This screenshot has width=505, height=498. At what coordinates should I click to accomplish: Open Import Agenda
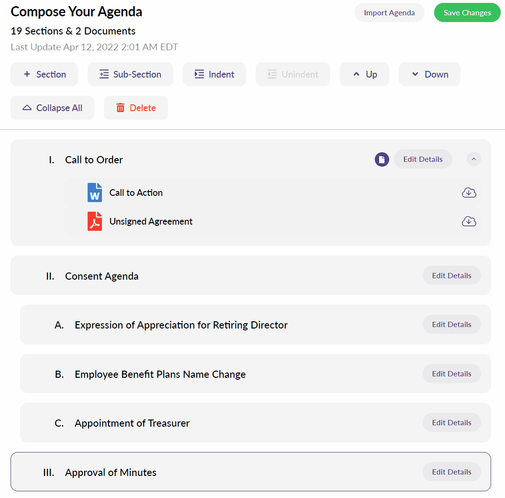click(x=389, y=12)
